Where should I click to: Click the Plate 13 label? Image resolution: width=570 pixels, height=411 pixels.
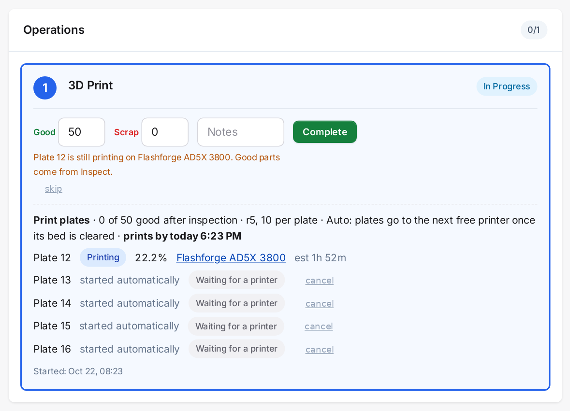click(52, 280)
